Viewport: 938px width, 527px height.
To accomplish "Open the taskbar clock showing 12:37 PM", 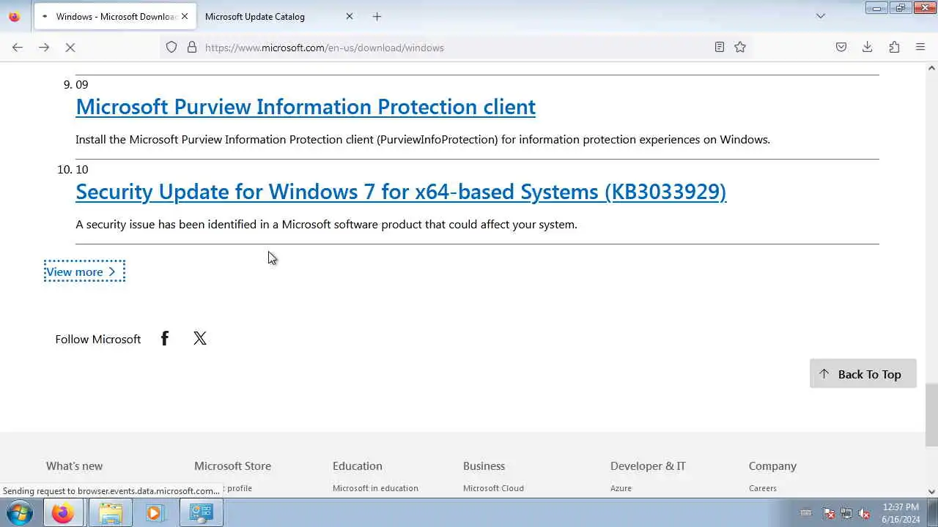I will click(x=901, y=512).
